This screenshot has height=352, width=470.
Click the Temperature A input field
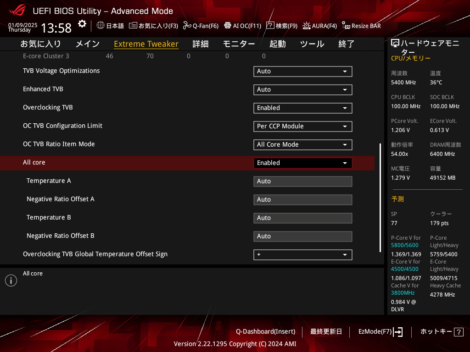coord(302,181)
